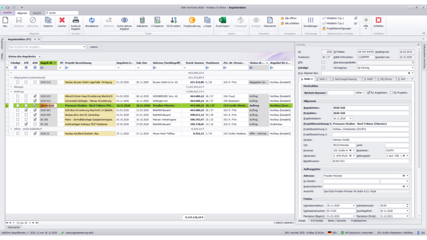Expand the Absage group row

(x=11, y=87)
